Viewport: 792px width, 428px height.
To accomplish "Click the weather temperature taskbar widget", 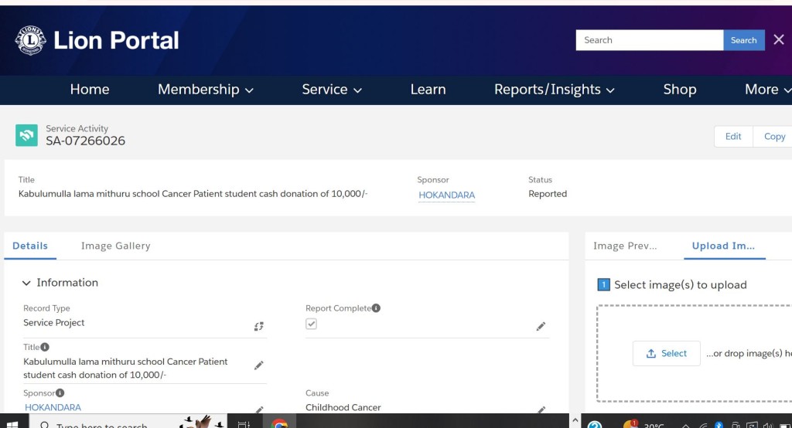I will point(643,424).
